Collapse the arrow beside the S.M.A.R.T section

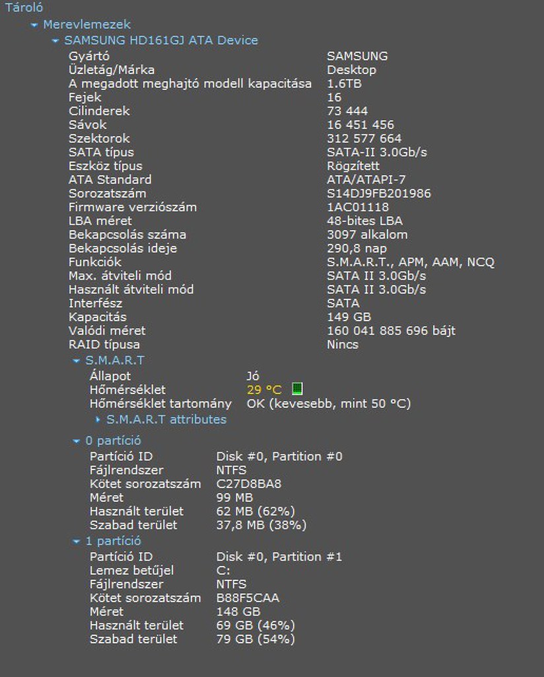77,361
